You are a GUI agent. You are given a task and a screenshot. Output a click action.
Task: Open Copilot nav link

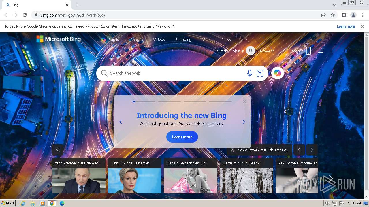point(111,40)
